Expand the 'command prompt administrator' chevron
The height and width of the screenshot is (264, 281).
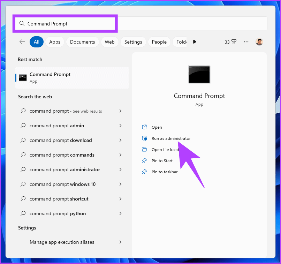tap(120, 169)
